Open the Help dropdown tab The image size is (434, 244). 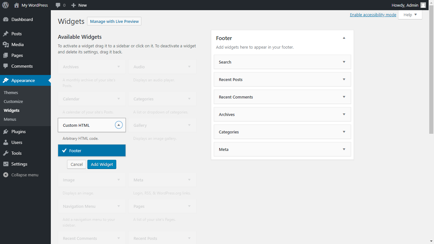click(x=410, y=15)
